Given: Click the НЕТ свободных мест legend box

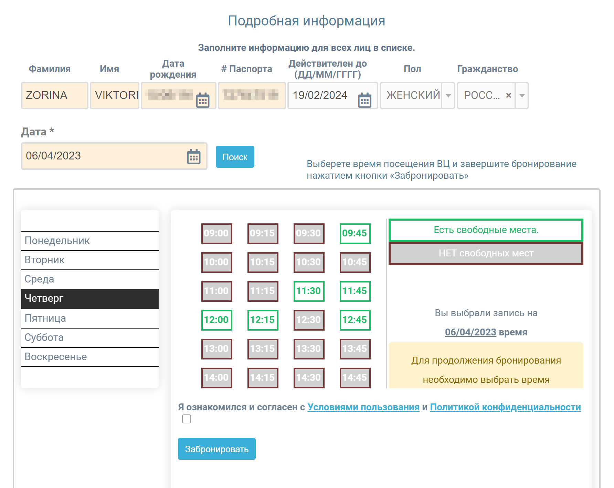Looking at the screenshot, I should coord(486,254).
